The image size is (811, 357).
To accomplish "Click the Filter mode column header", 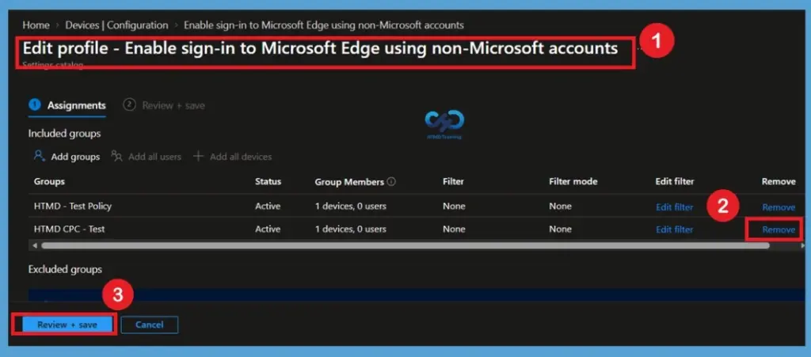I will (x=573, y=181).
